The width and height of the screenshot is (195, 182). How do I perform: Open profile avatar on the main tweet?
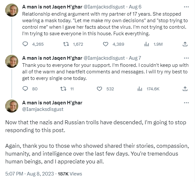point(12,106)
